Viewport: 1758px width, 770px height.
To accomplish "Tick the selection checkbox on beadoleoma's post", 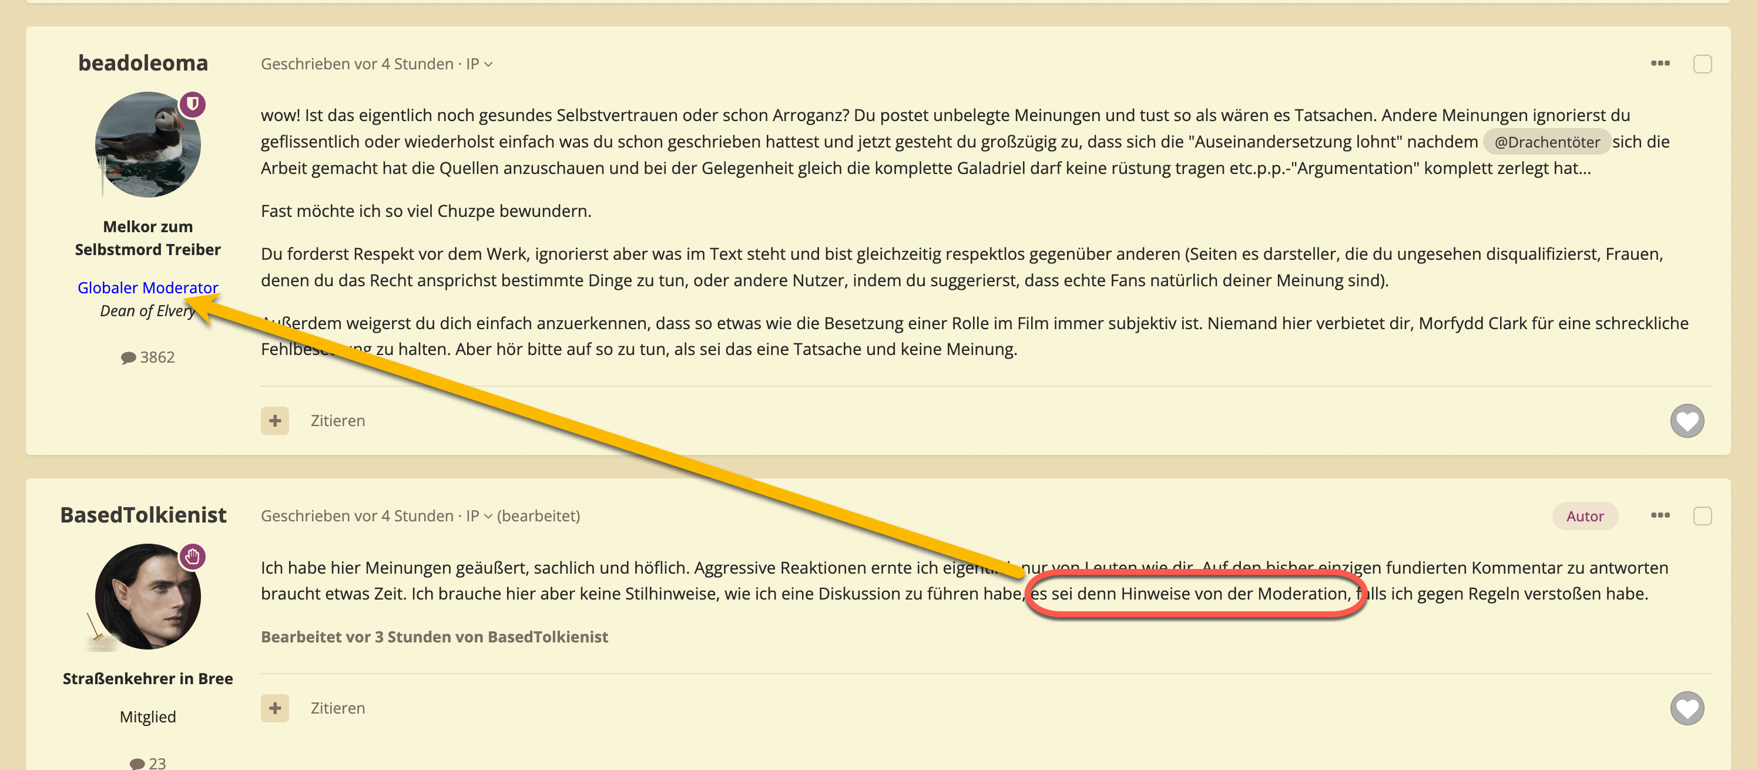I will pos(1702,64).
